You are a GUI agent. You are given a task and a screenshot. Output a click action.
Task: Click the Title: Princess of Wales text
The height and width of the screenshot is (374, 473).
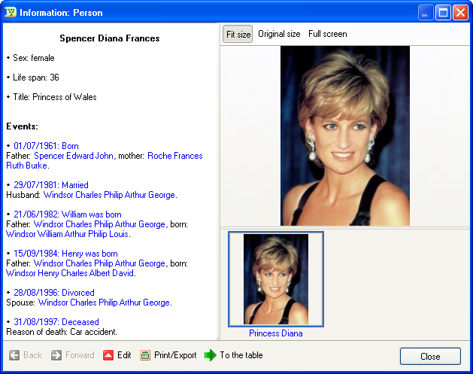[x=55, y=97]
